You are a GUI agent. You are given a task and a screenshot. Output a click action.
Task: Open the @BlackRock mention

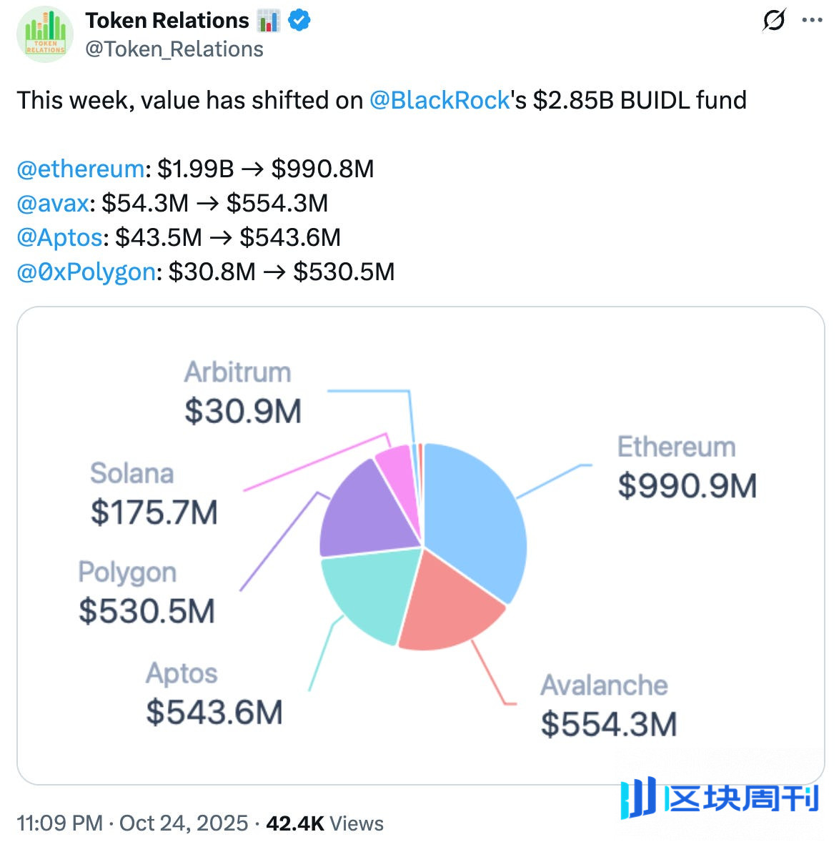pyautogui.click(x=440, y=100)
